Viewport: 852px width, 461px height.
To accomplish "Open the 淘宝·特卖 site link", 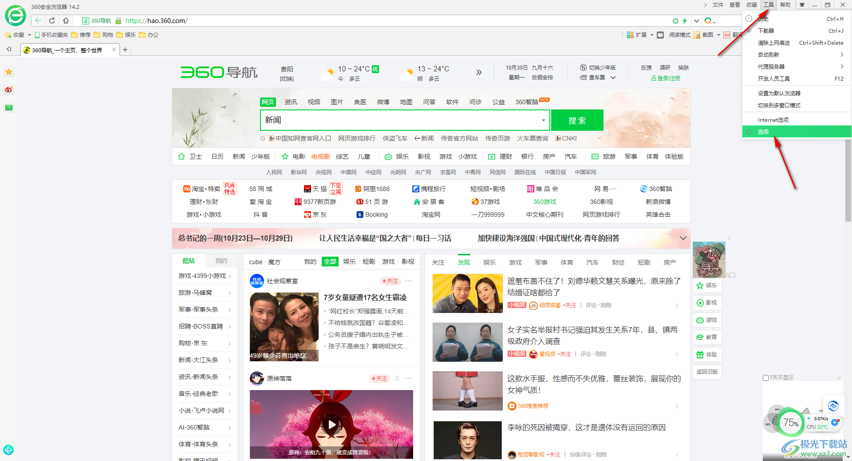I will point(202,189).
